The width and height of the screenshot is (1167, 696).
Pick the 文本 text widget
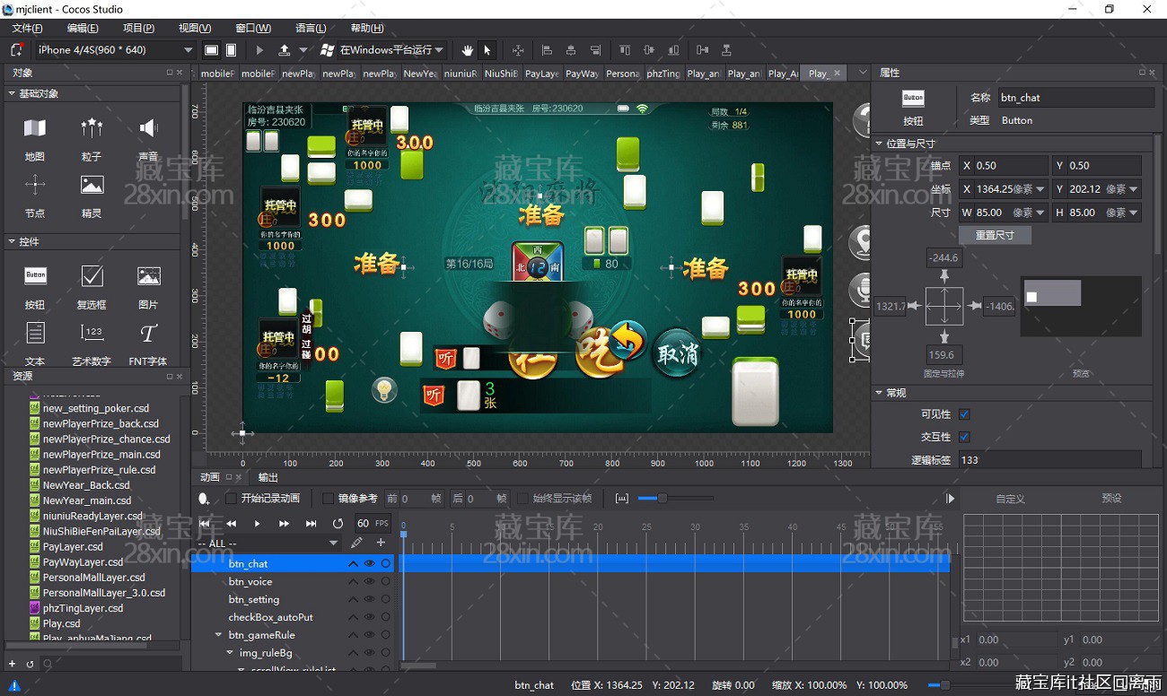tap(35, 343)
